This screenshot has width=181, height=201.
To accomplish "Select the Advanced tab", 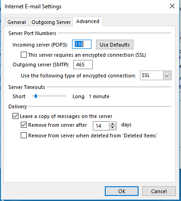I will tap(88, 21).
